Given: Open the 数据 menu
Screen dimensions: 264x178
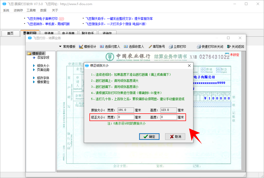Looking at the screenshot, I should tap(43, 10).
